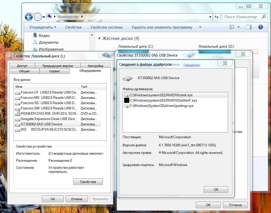Image resolution: width=271 pixels, height=213 pixels.
Task: Click the navigation pane scroll up arrow
Action: click(x=92, y=35)
